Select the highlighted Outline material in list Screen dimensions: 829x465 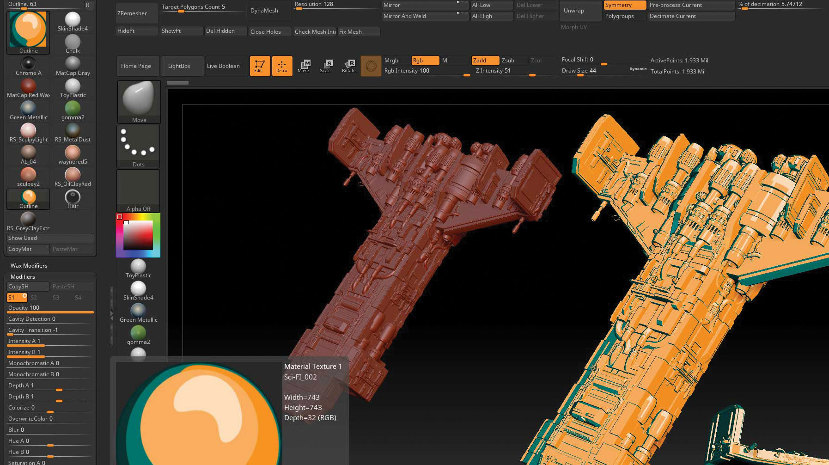[28, 199]
